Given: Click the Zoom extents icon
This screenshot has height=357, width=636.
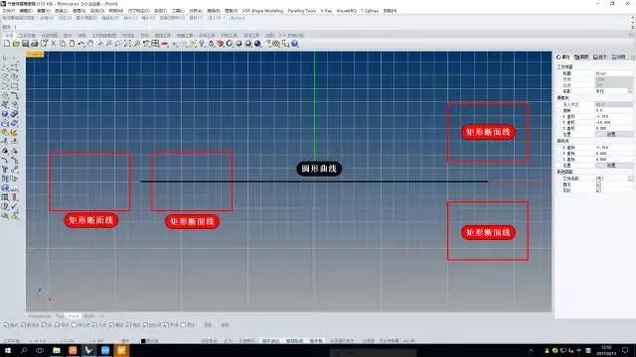Looking at the screenshot, I should [127, 44].
